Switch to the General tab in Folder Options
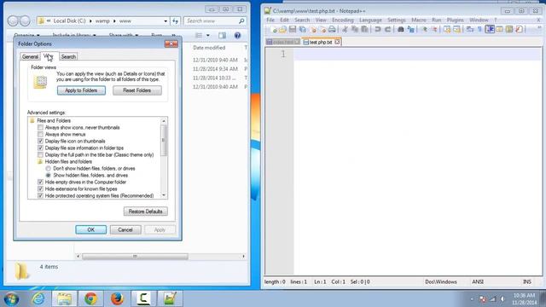This screenshot has width=546, height=307. point(30,56)
